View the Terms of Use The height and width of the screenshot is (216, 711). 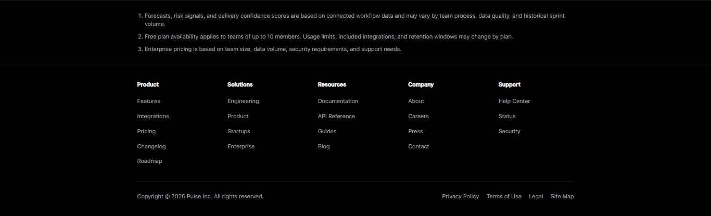tap(504, 196)
